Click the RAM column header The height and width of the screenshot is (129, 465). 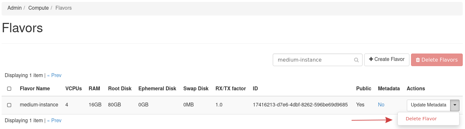tap(94, 88)
